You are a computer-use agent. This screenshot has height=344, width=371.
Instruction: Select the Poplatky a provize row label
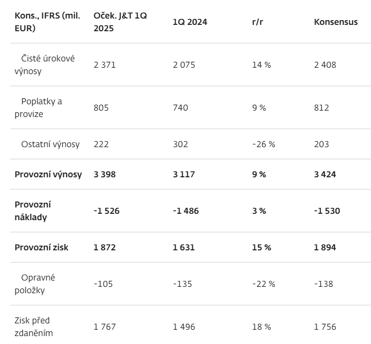pyautogui.click(x=39, y=107)
